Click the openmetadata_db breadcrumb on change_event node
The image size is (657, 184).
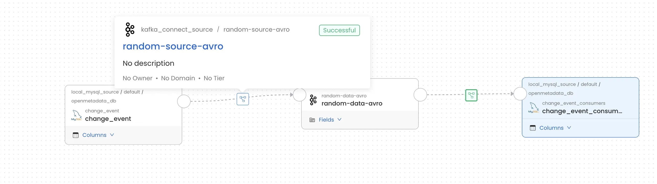[94, 101]
